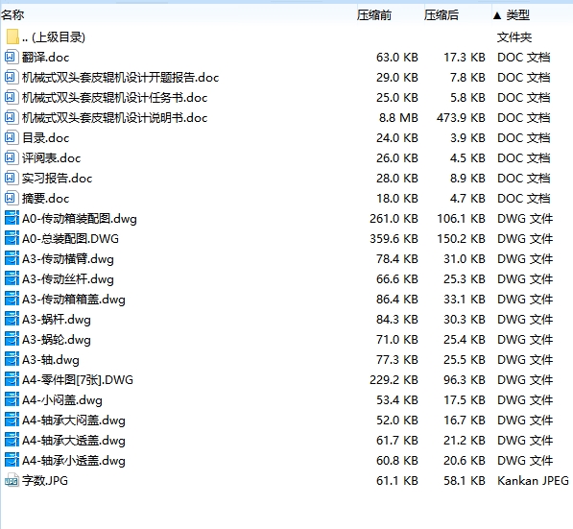Click the DWG icon of A3-传动箱箱盖.dwg
The width and height of the screenshot is (573, 529).
12,299
